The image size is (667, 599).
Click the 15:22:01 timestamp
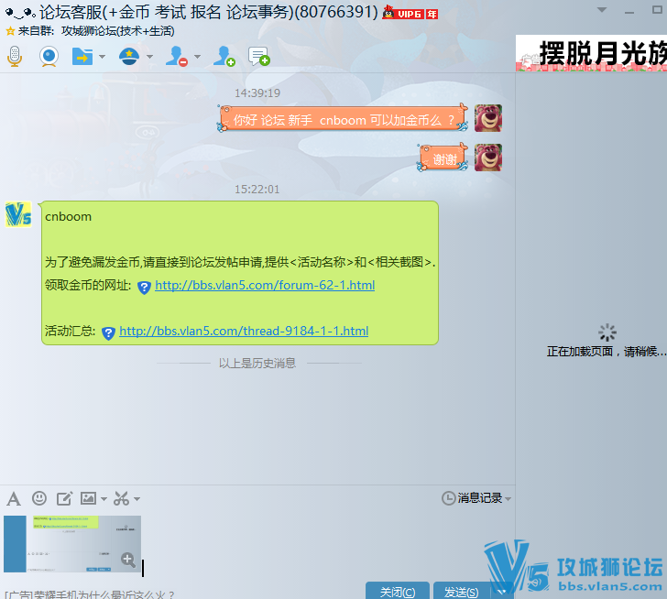(257, 190)
